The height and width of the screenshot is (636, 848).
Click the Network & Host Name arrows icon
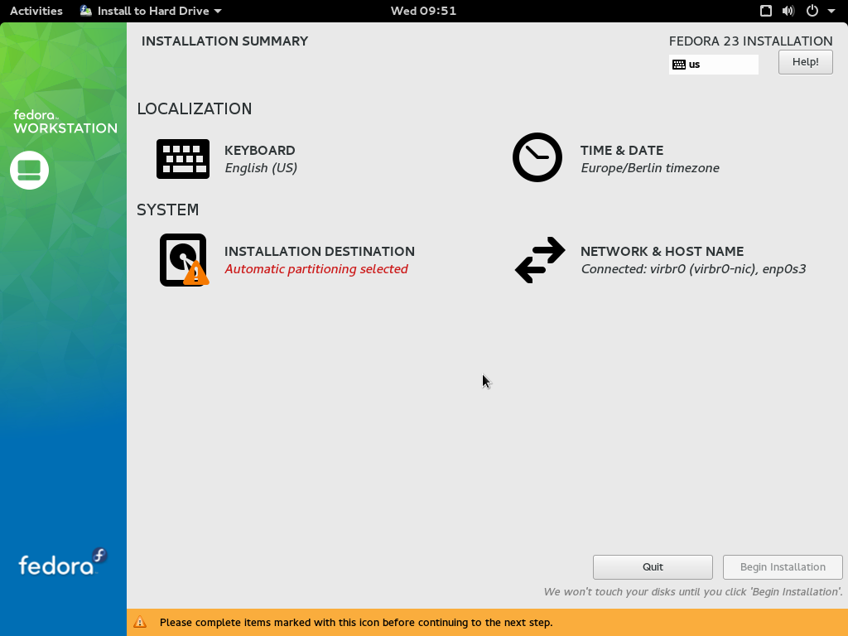point(540,260)
